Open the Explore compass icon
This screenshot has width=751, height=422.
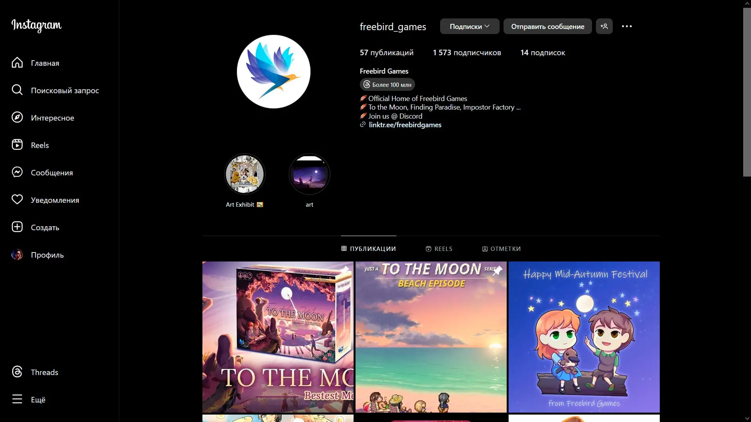click(17, 117)
